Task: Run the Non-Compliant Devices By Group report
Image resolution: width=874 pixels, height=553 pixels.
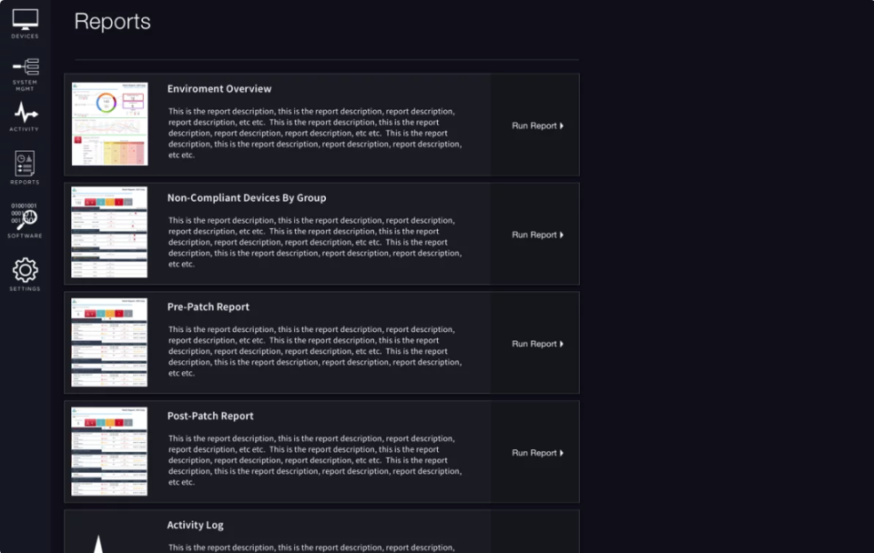Action: [537, 235]
